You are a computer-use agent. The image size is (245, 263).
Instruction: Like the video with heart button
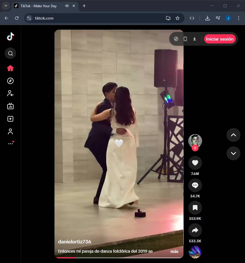[195, 163]
